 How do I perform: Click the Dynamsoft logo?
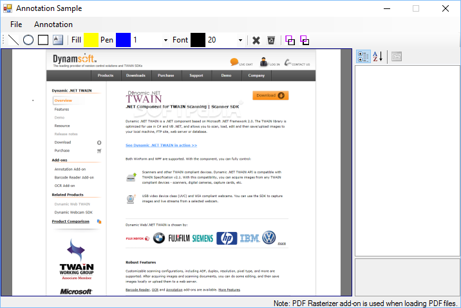click(75, 59)
